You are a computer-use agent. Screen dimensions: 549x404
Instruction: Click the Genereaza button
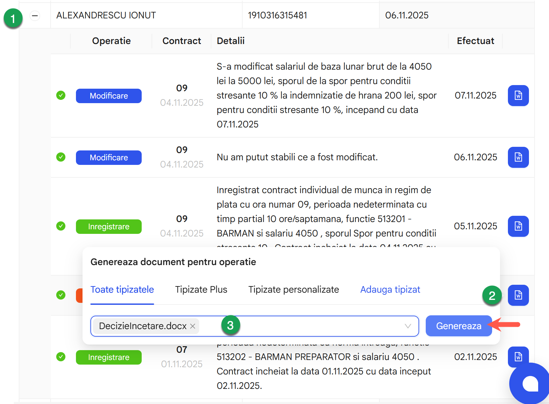coord(459,326)
